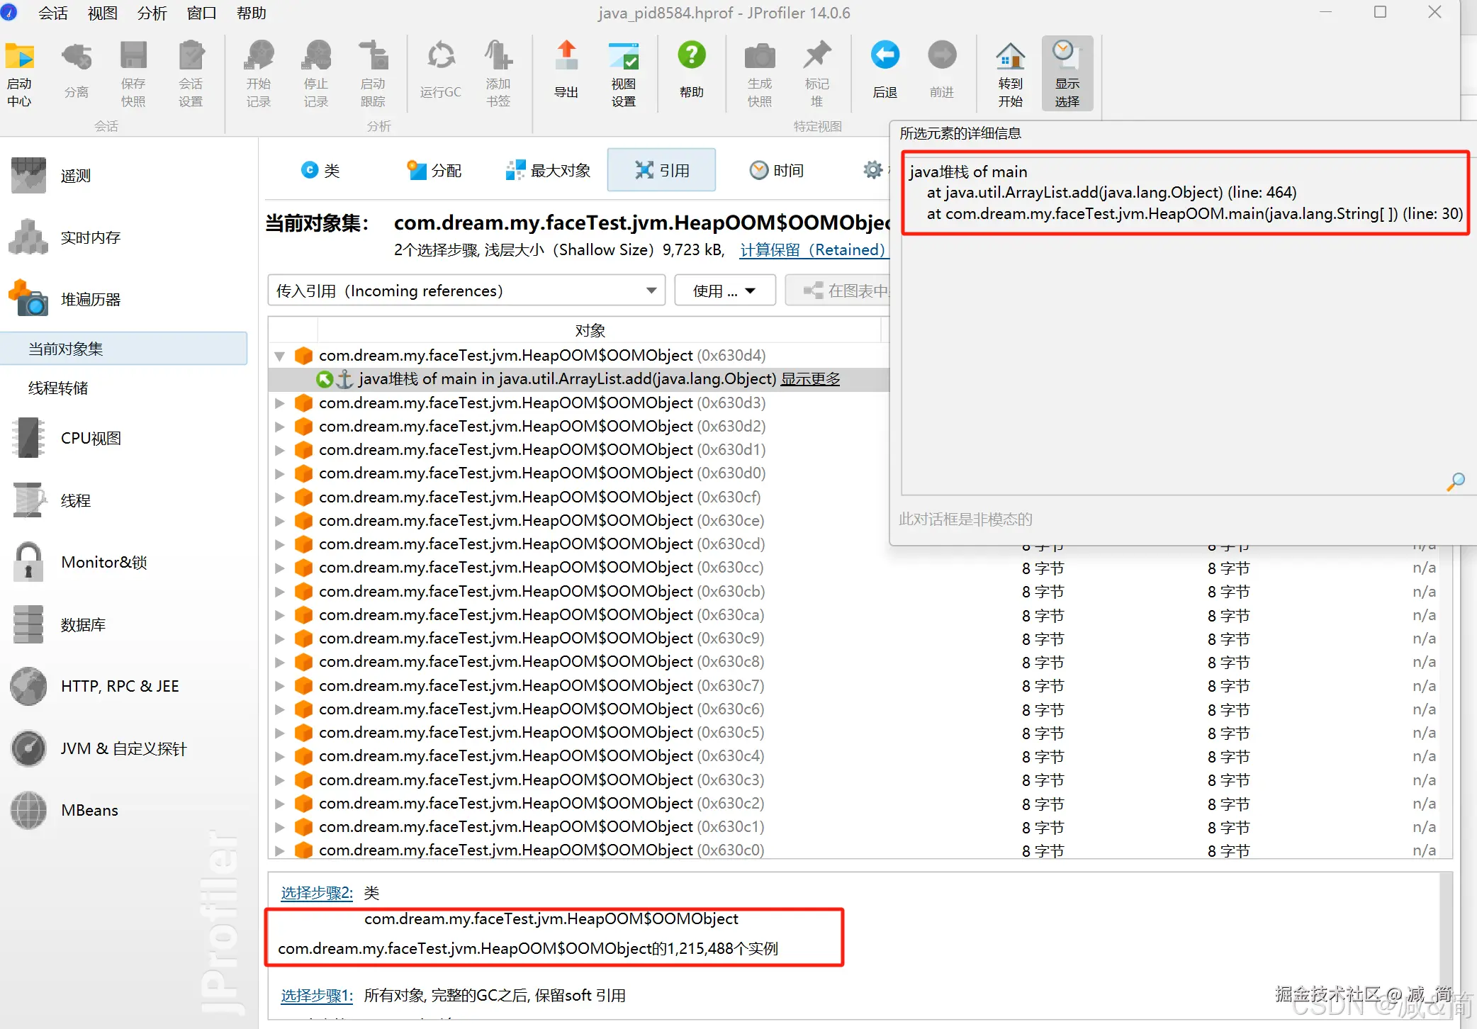Select the CPU视图 sidebar icon

[28, 438]
